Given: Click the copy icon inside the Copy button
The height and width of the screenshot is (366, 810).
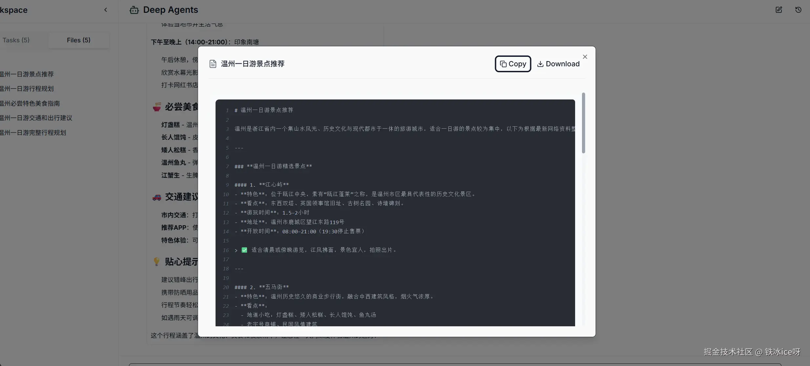Looking at the screenshot, I should [x=503, y=64].
